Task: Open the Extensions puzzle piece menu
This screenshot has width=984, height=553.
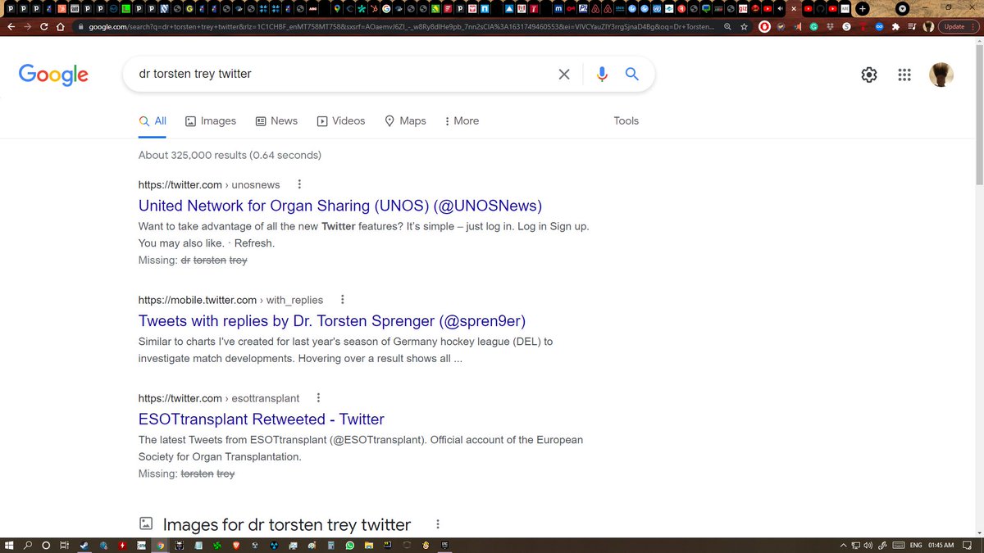Action: point(895,26)
